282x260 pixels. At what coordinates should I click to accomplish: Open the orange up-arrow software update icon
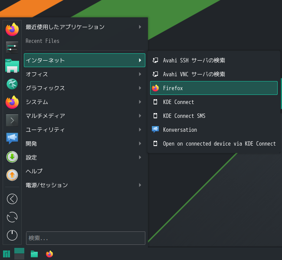[12, 175]
